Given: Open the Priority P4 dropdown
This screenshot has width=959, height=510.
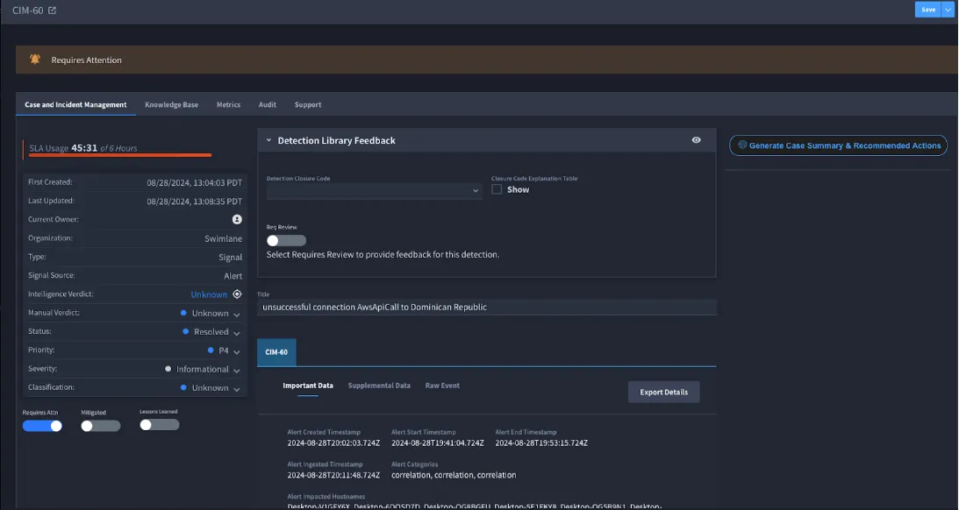Looking at the screenshot, I should click(x=237, y=351).
